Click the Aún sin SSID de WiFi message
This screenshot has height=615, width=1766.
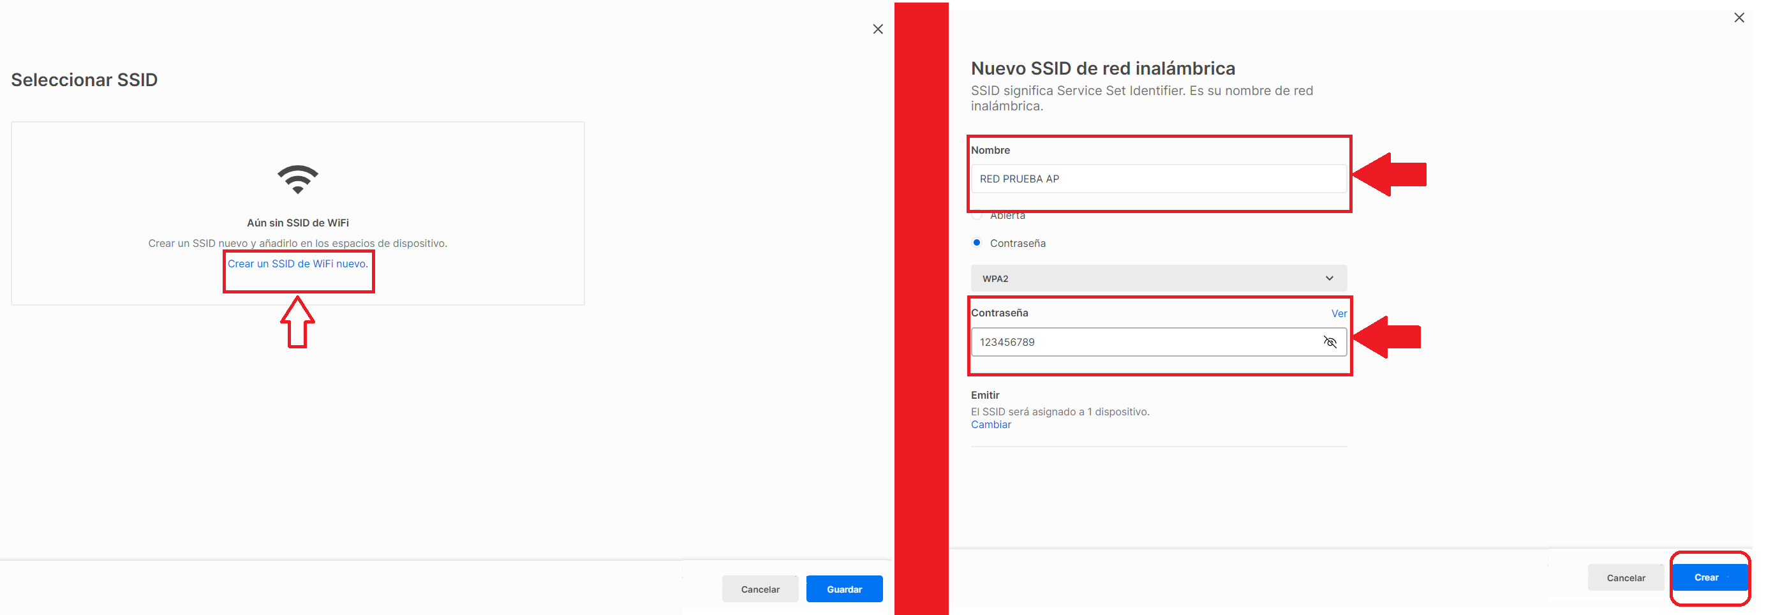pos(297,223)
